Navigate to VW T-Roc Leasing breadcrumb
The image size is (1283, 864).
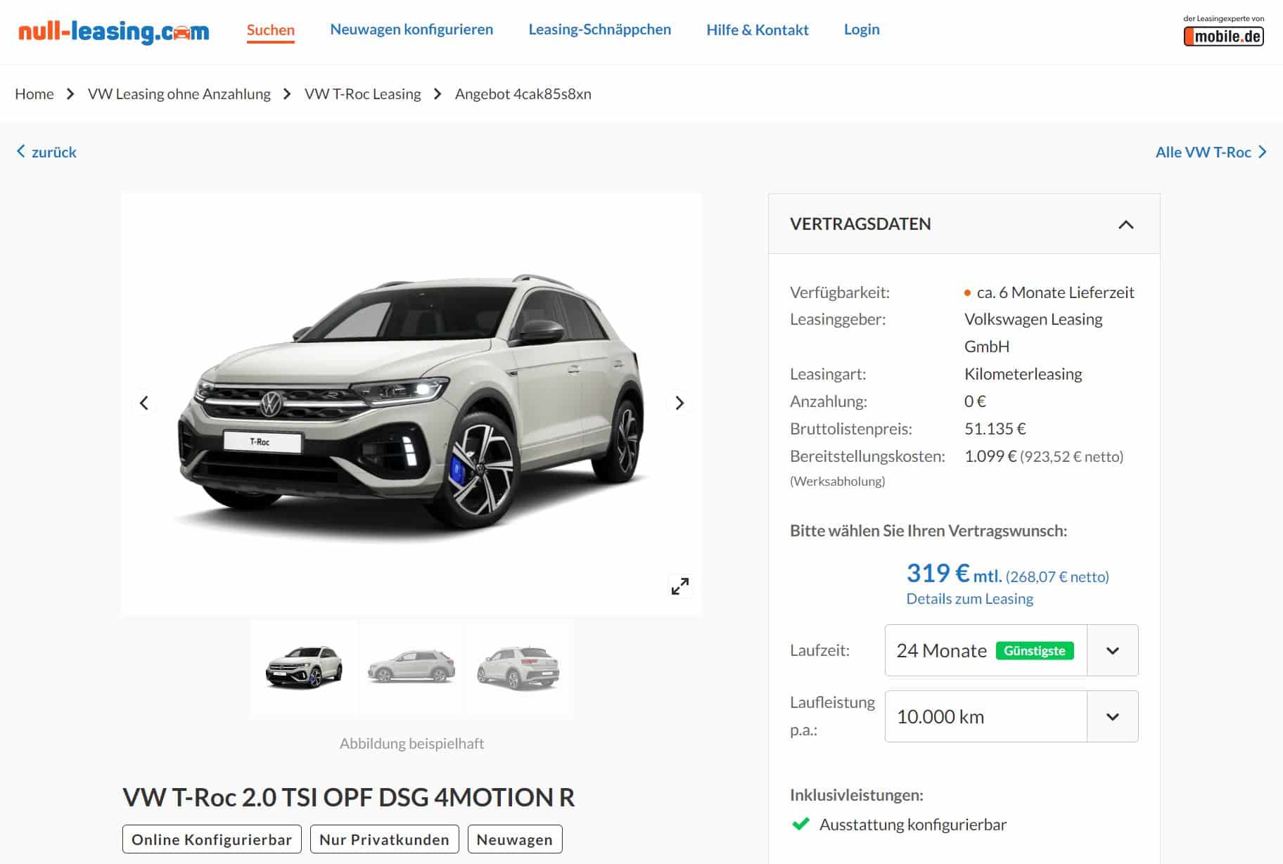(362, 94)
